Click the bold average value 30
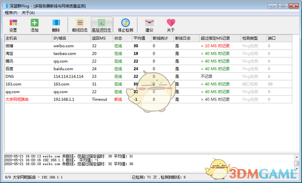Screen dimensions: 302x183 (136, 46)
